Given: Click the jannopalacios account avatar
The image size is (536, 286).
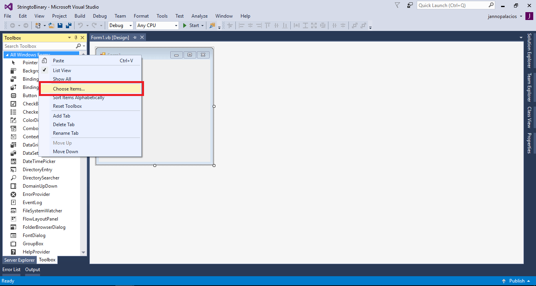Looking at the screenshot, I should [530, 16].
